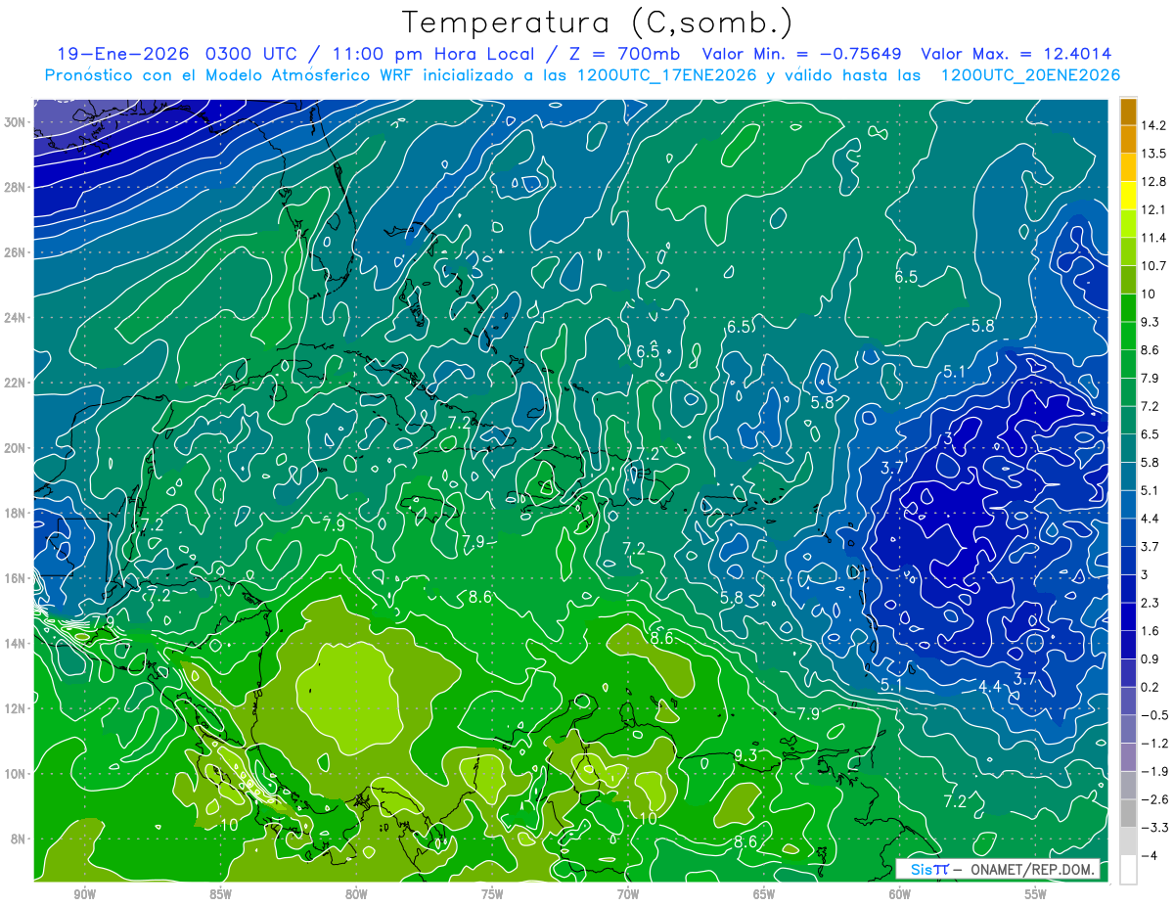Click the Z = 700mb level text
The width and height of the screenshot is (1174, 907).
point(618,54)
